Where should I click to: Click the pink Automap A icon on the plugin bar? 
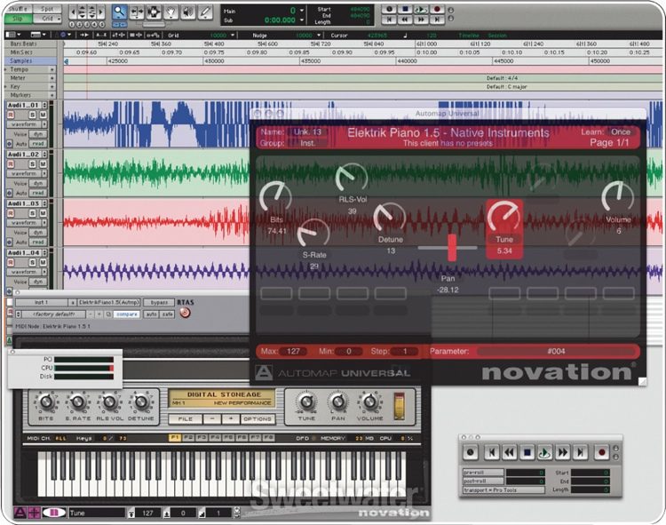pos(20,513)
